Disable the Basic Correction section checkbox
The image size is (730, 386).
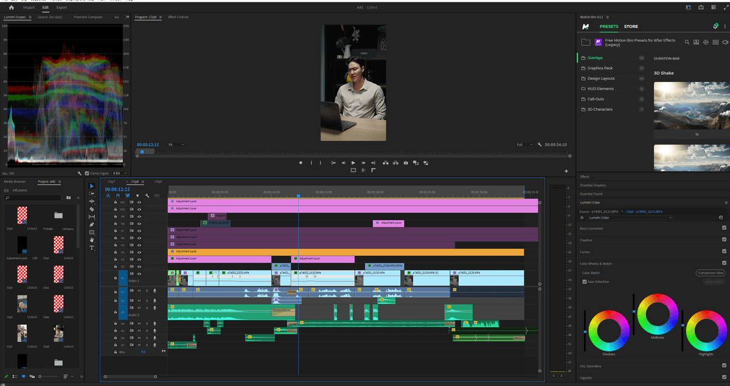(724, 228)
